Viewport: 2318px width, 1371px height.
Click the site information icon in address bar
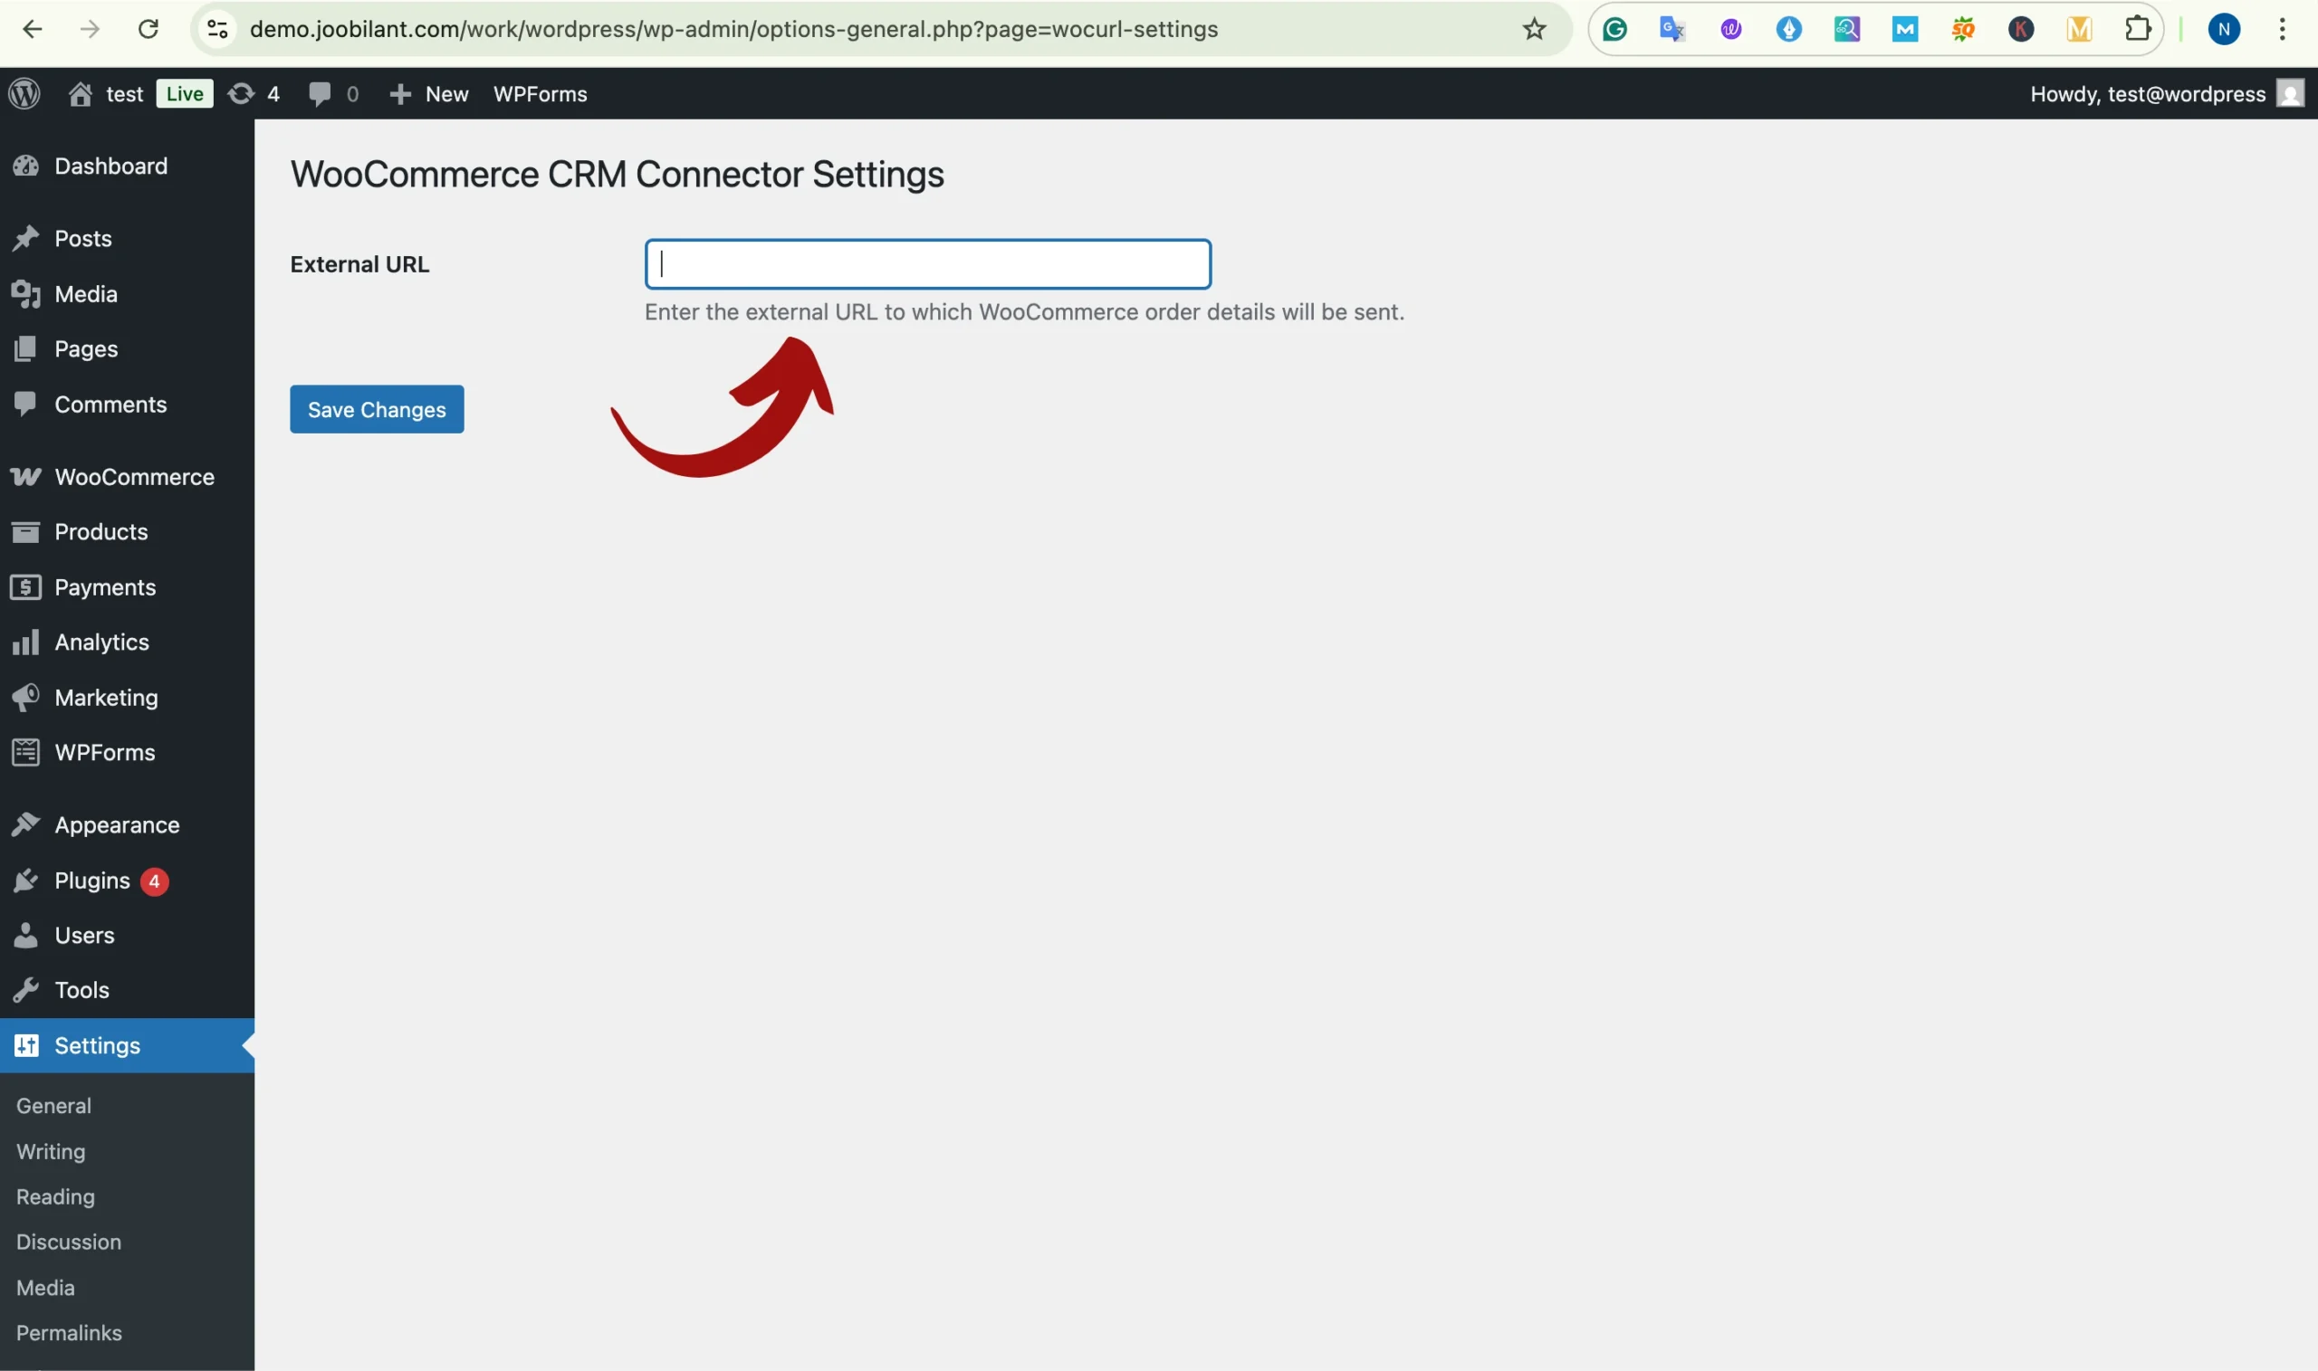217,30
